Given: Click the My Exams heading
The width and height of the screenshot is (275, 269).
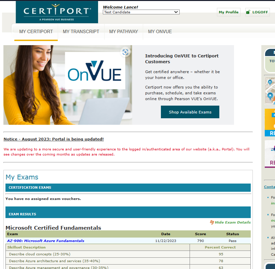Looking at the screenshot, I should click(x=22, y=177).
